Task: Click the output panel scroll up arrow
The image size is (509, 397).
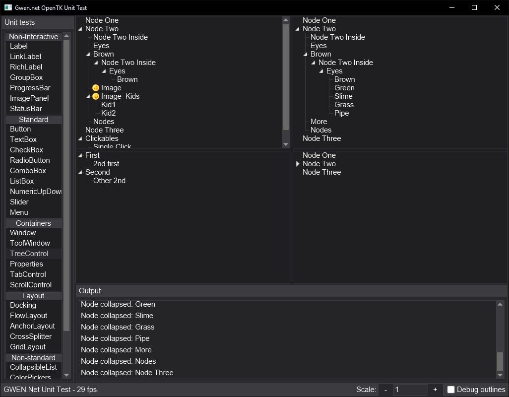Action: (x=500, y=304)
